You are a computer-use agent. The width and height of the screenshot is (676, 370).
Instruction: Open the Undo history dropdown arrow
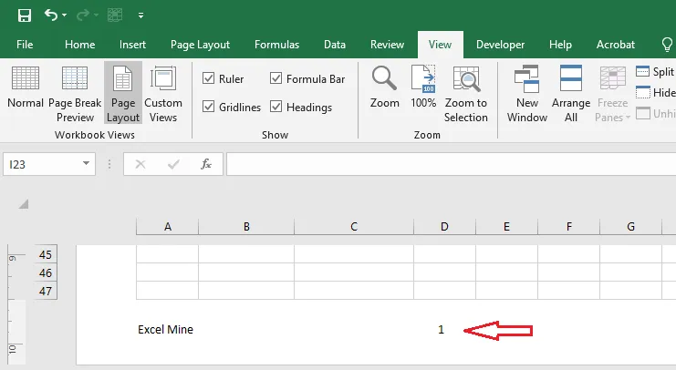[x=64, y=15]
